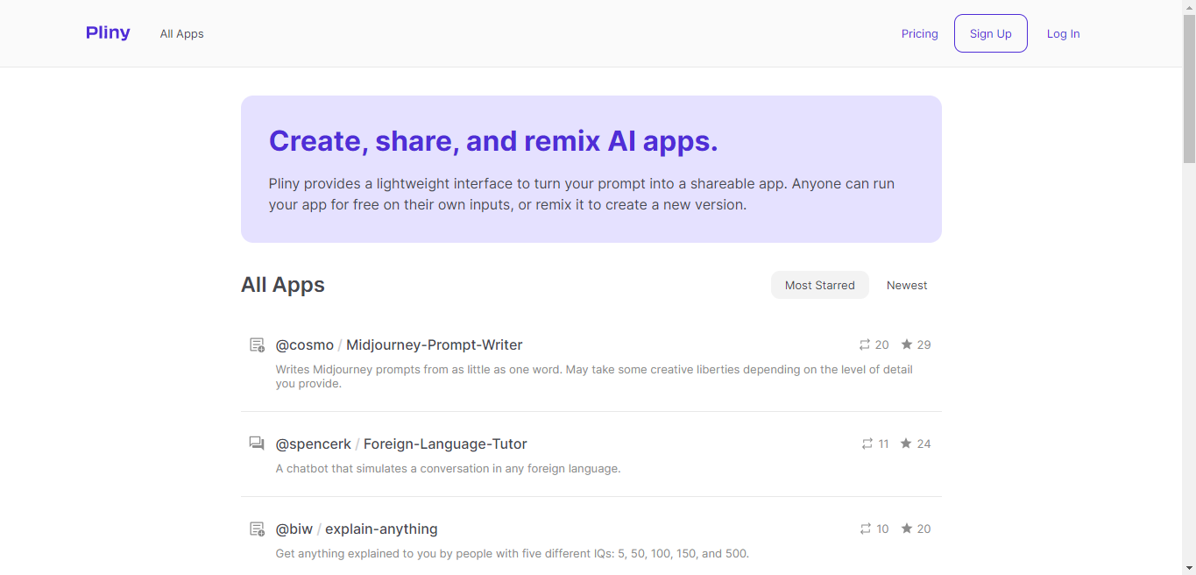Image resolution: width=1196 pixels, height=575 pixels.
Task: Click the 'Create, share, and remix AI apps.' headline
Action: 493,141
